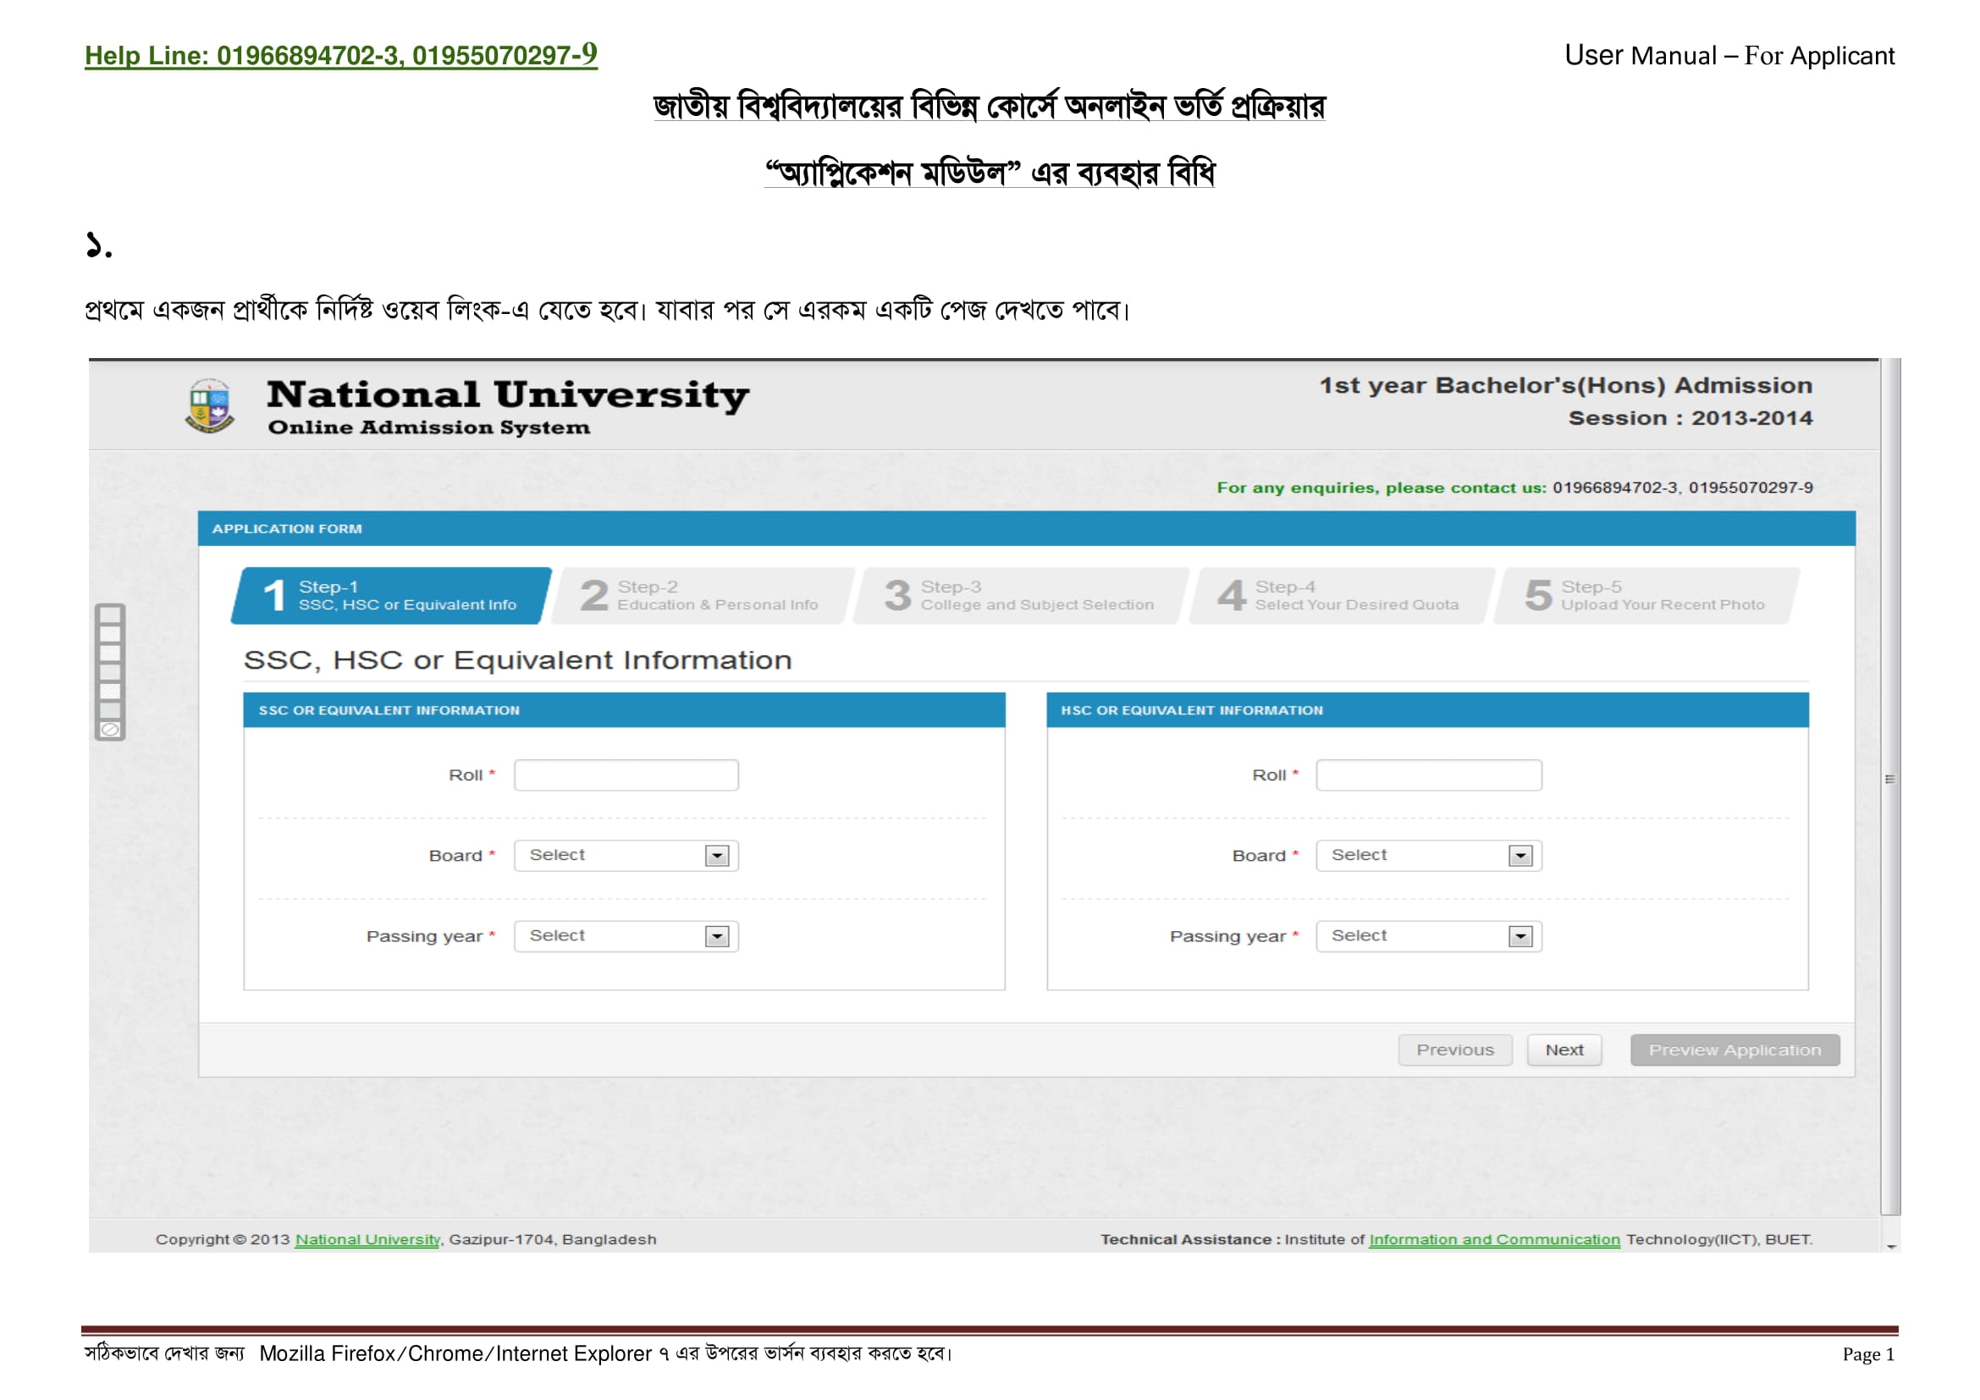1980x1400 pixels.
Task: Go to Step-3 College and Subject Selection
Action: pos(1021,596)
